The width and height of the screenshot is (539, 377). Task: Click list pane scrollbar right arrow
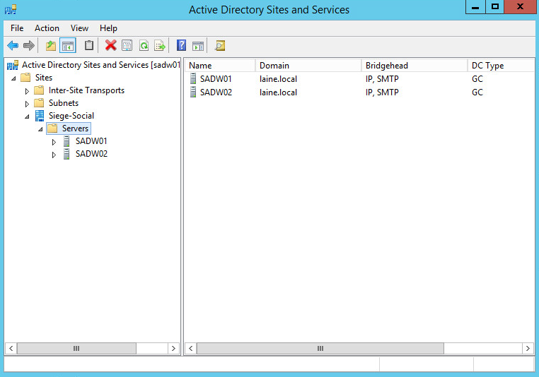528,349
